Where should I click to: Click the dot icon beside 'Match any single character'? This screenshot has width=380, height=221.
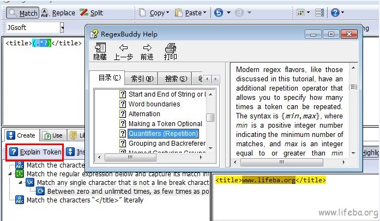(x=30, y=182)
